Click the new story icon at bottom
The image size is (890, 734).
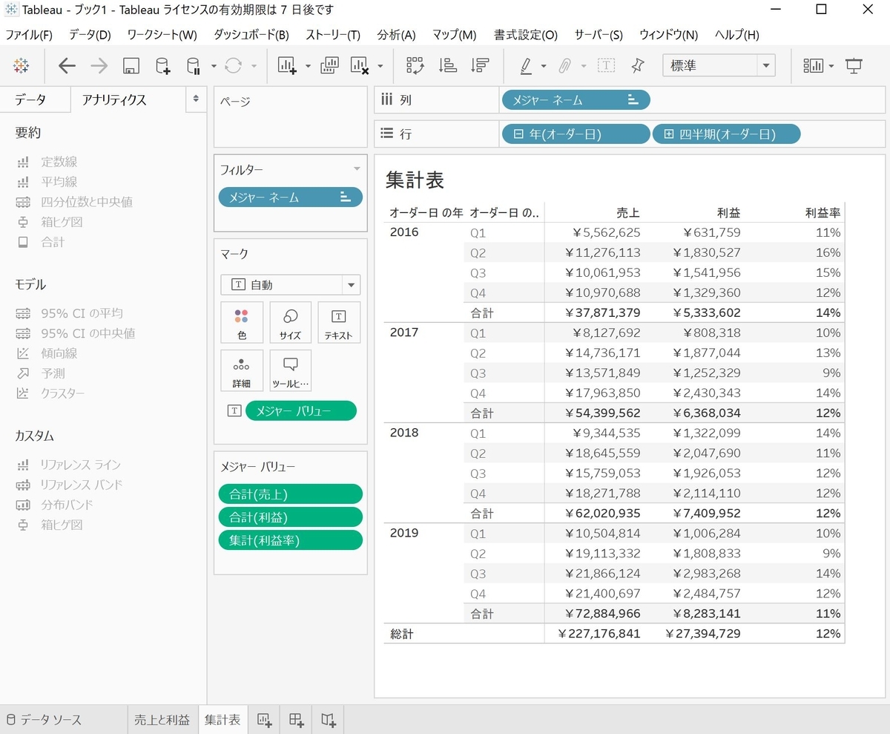point(329,719)
